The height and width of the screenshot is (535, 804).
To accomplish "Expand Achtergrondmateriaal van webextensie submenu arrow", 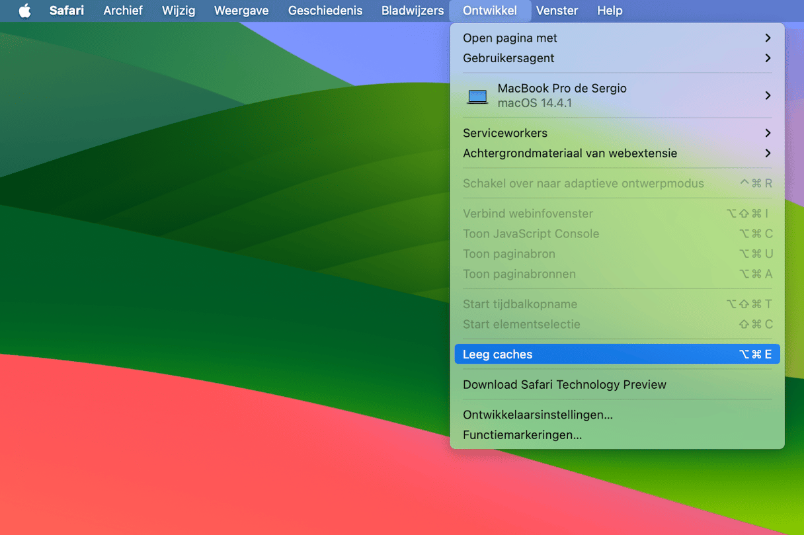I will tap(768, 153).
